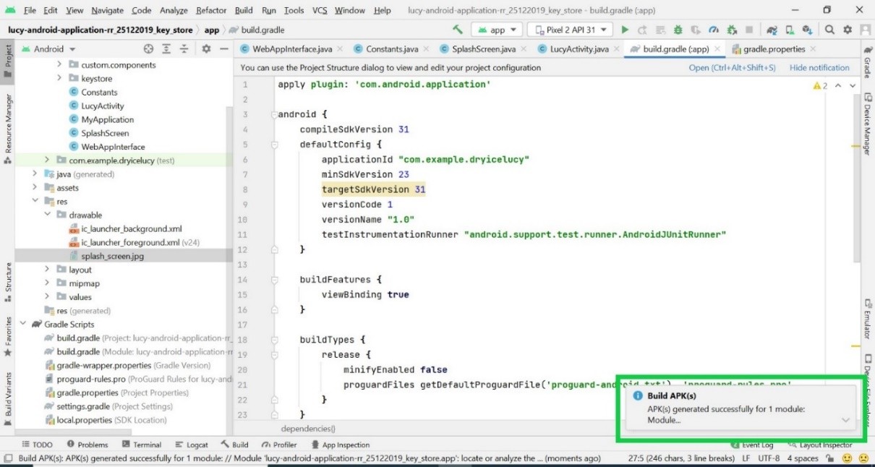Toggle the Build Variants side panel
This screenshot has height=467, width=875.
click(x=8, y=393)
